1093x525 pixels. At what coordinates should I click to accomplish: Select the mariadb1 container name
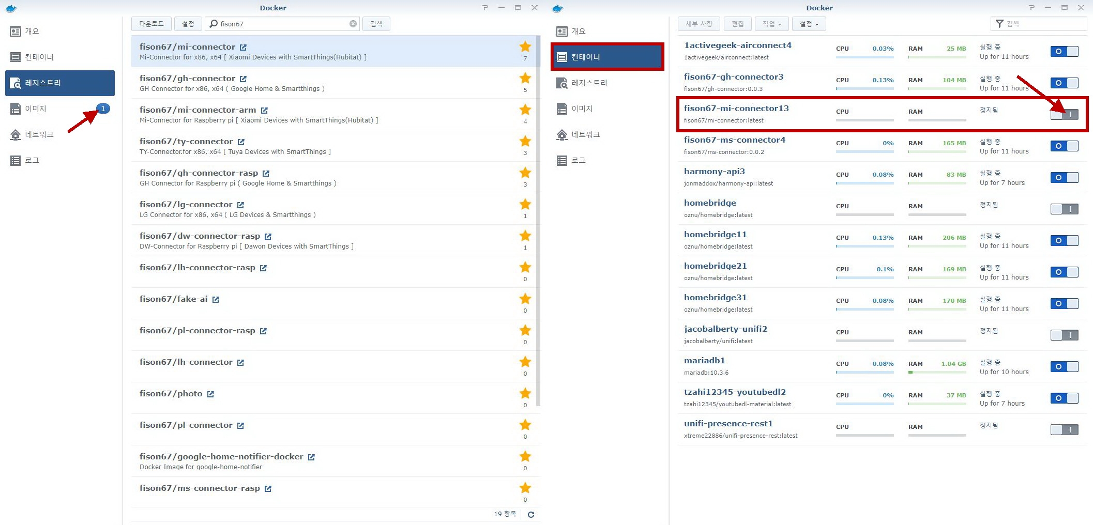click(x=704, y=361)
